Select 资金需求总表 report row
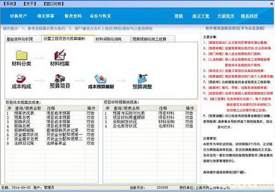Screen dimensions: 275x192 51,139
